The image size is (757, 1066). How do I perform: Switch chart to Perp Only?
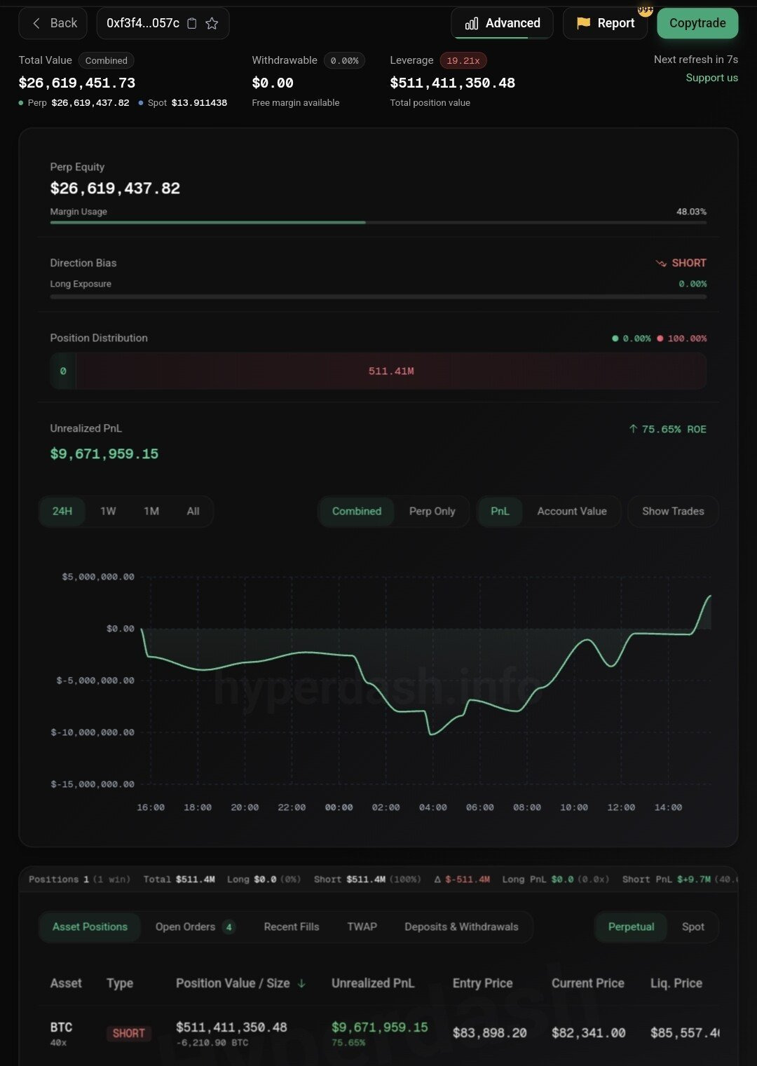(x=432, y=511)
